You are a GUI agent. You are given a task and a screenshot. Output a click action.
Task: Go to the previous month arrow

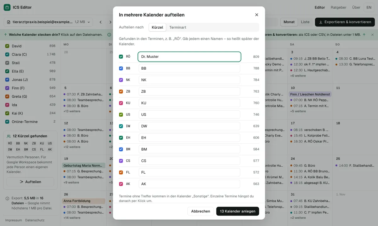(x=100, y=22)
